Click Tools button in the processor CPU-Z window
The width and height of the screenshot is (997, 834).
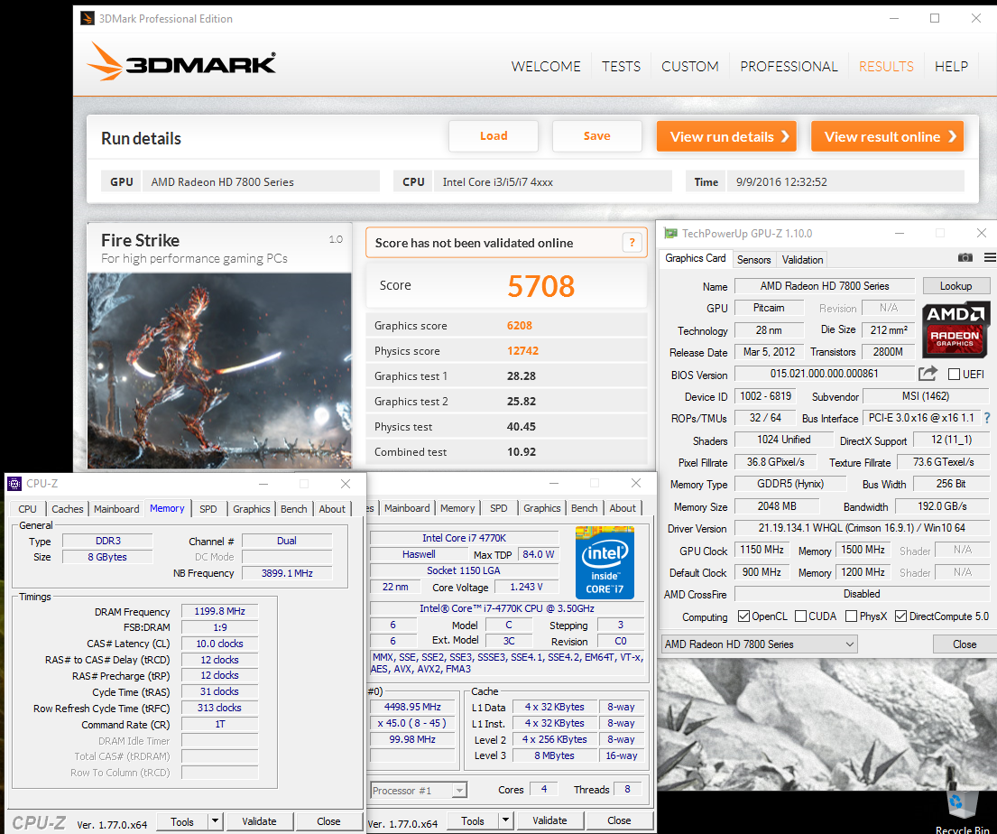coord(473,820)
